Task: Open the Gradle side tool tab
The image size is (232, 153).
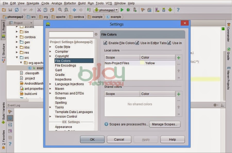Action: tap(229, 54)
